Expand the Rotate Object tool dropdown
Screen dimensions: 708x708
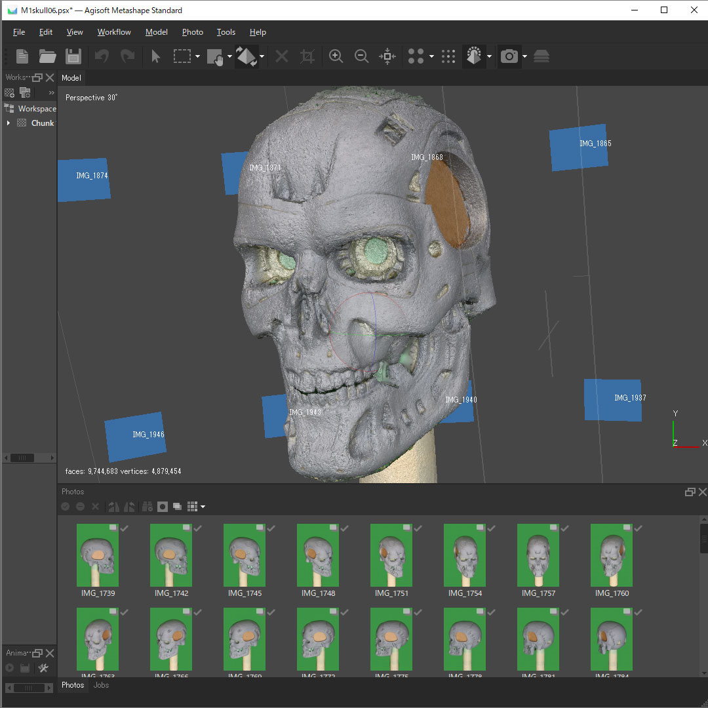click(x=262, y=56)
